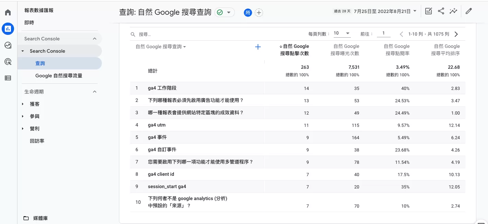Collapse the Search Console subtopic tree
This screenshot has width=488, height=224.
click(x=23, y=51)
